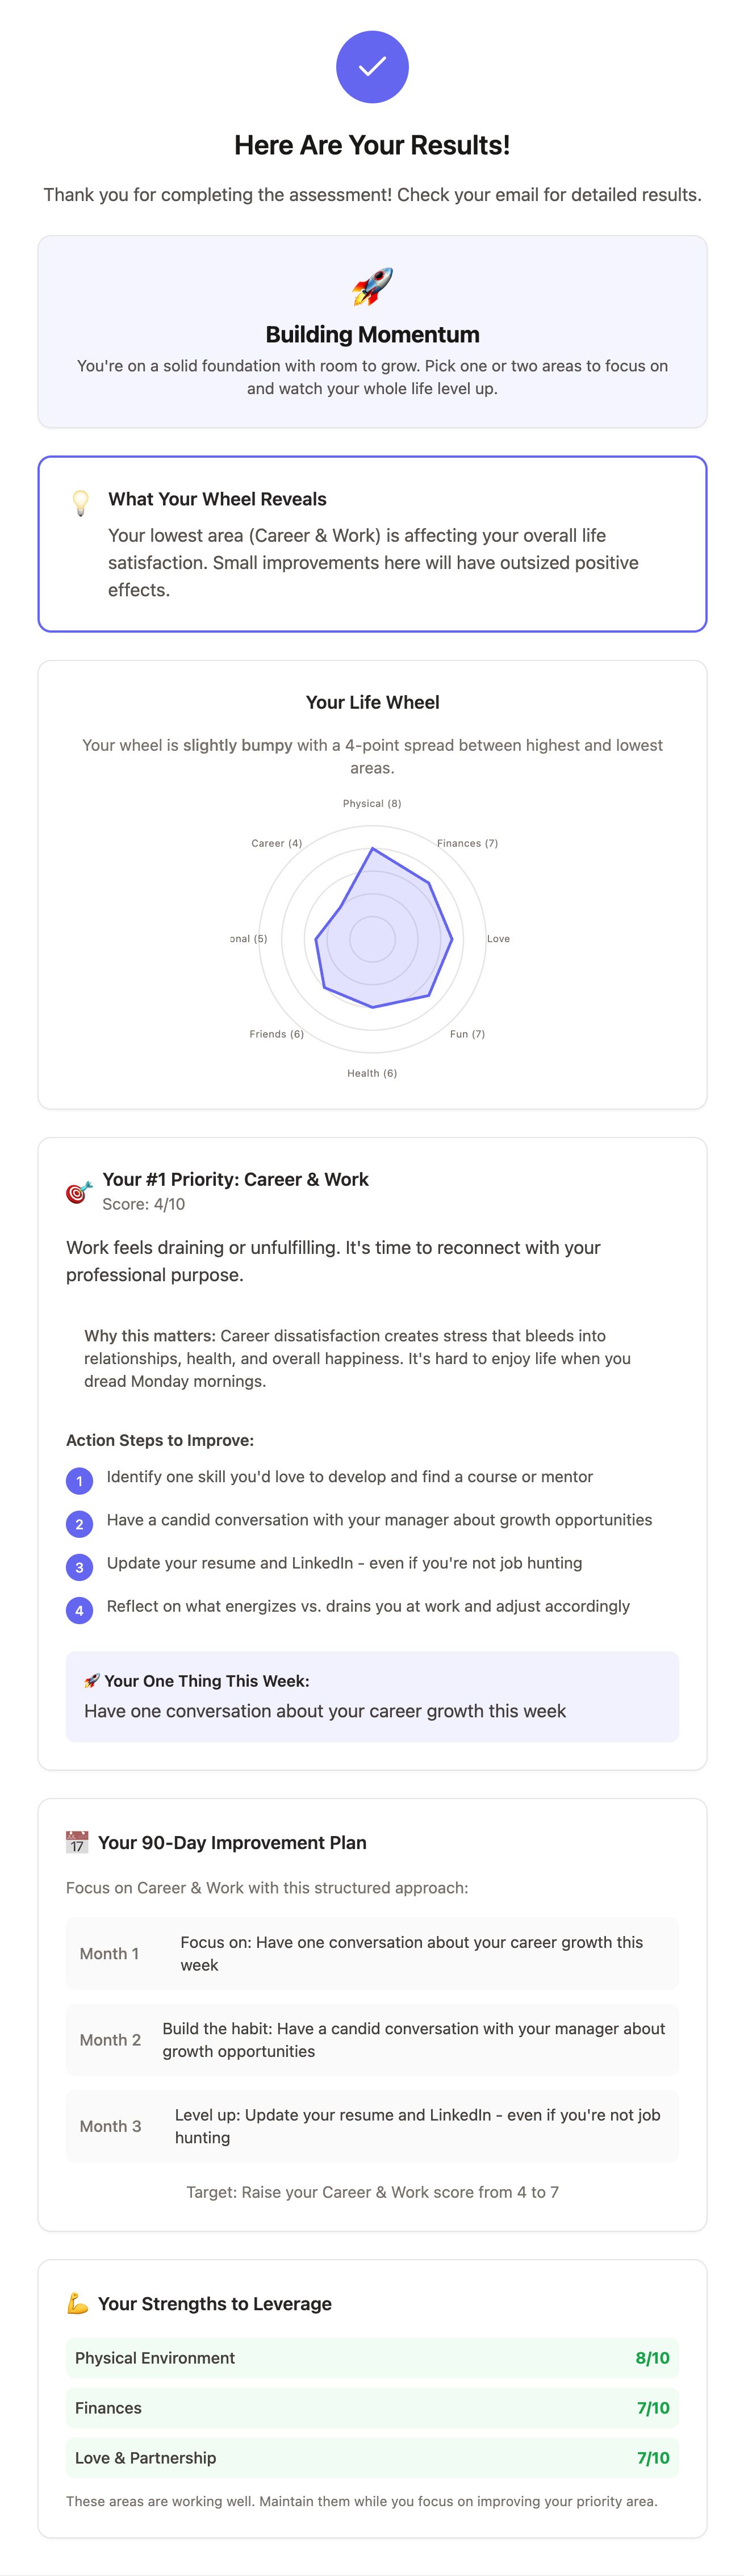Click the rocket emoji above Building Momentum
744x2576 pixels.
point(372,287)
